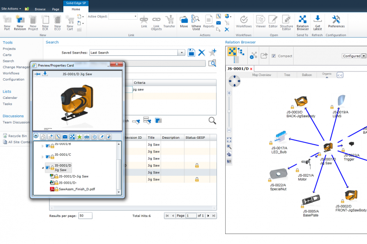This screenshot has width=367, height=244.
Task: Select the Home ribbon tab
Action: [x=76, y=9]
